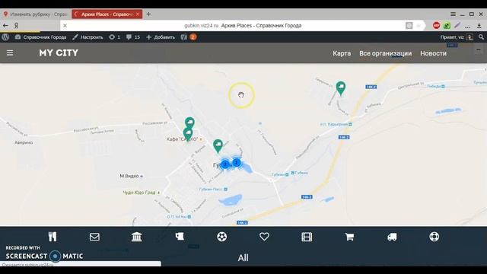This screenshot has height=274, width=487.
Task: Click the green extension icon in toolbar
Action: (x=447, y=25)
